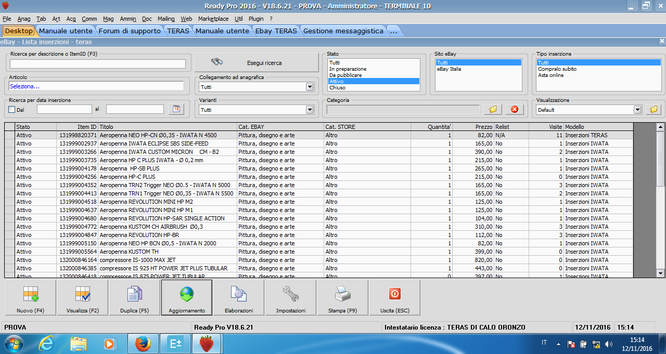Viewport: 666px width, 354px height.
Task: Select row compressore IS-1000 MAX JET
Action: 319,260
